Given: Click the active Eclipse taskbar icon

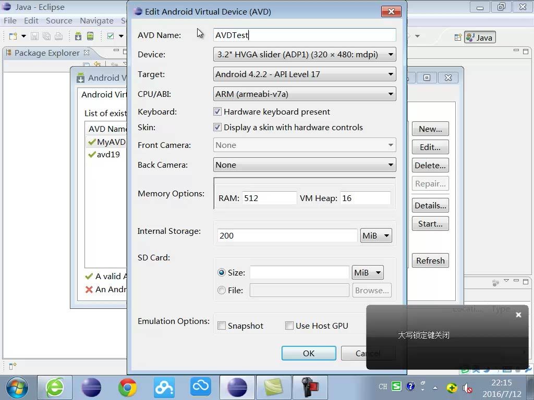Looking at the screenshot, I should (237, 387).
